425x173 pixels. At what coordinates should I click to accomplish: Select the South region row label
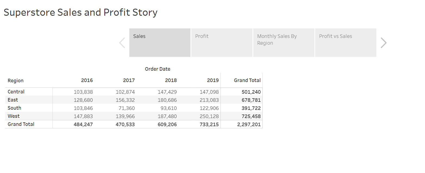[14, 108]
